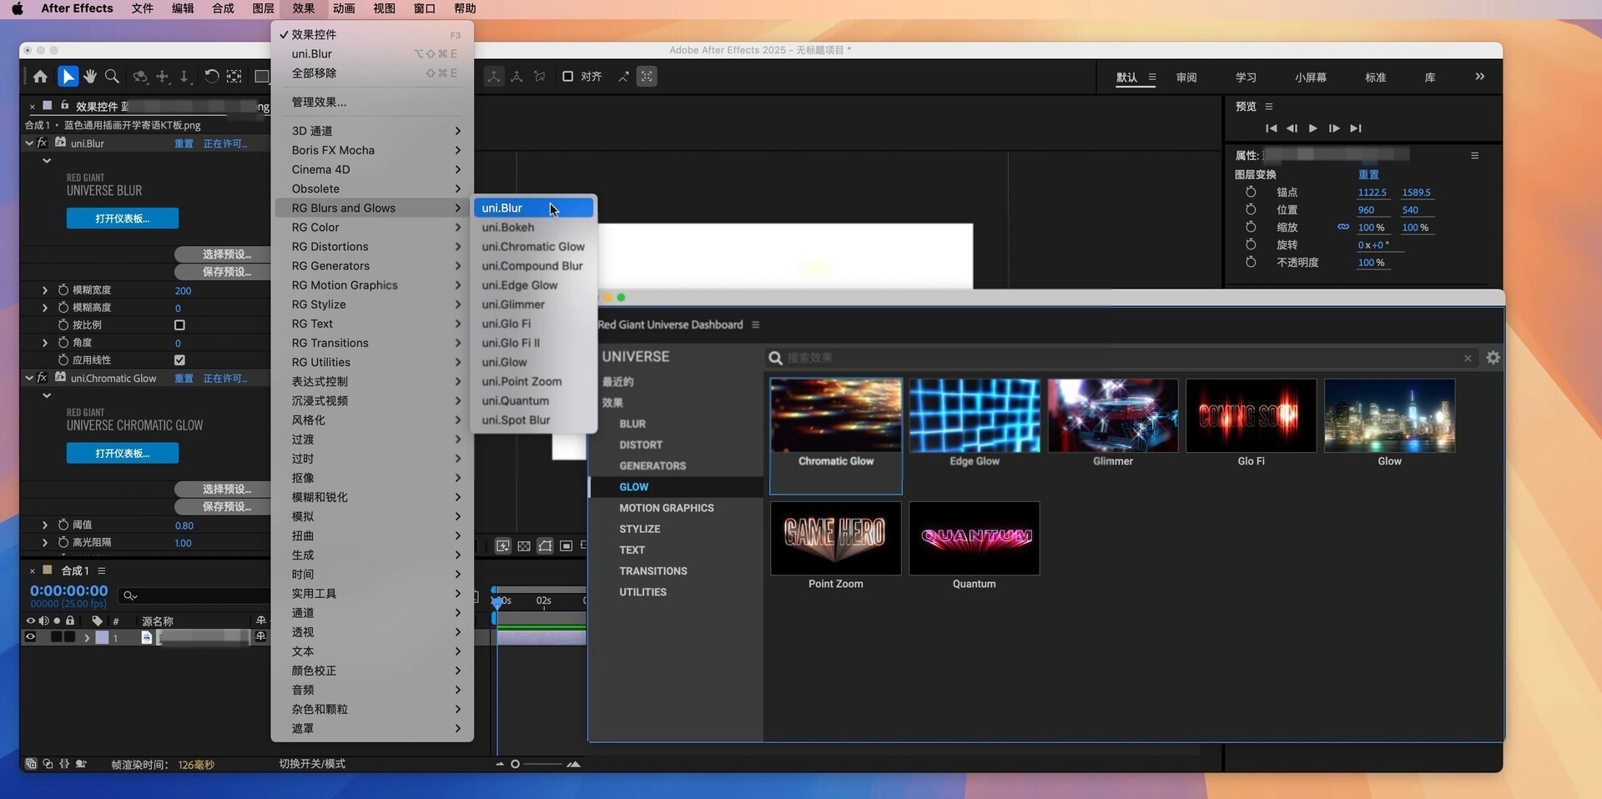The width and height of the screenshot is (1602, 799).
Task: Toggle stopwatch for 锚点 property
Action: click(x=1251, y=192)
